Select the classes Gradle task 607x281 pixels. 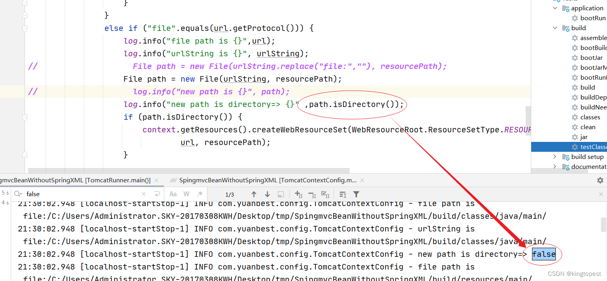pos(590,117)
